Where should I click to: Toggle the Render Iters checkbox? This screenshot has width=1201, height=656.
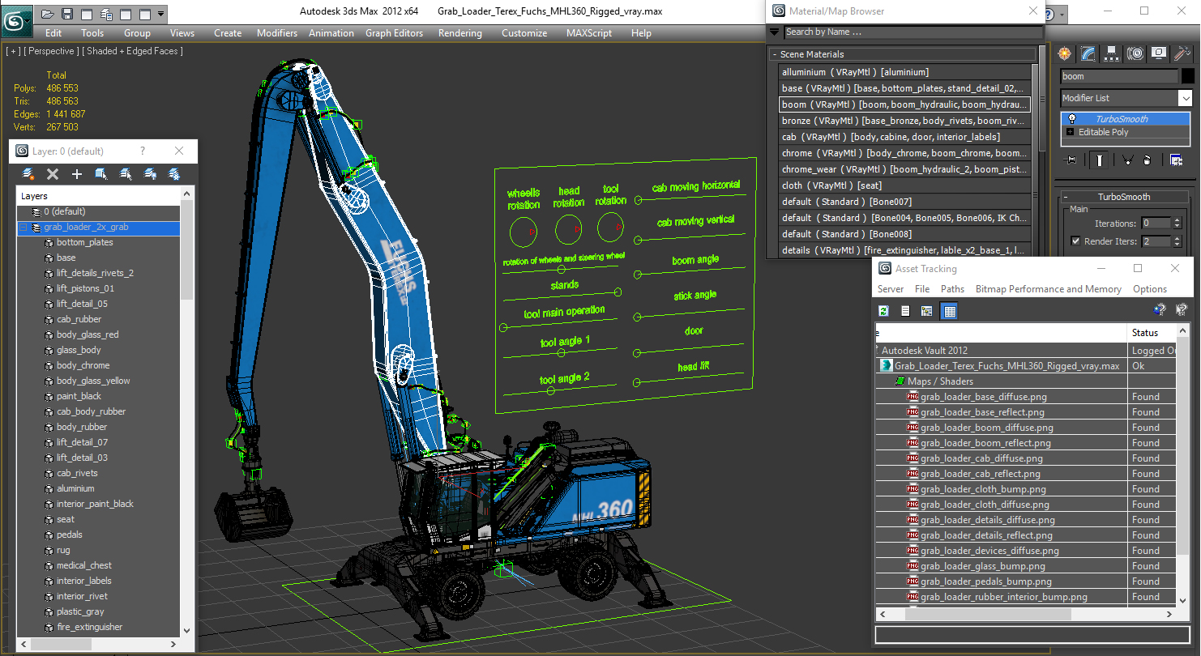tap(1075, 241)
